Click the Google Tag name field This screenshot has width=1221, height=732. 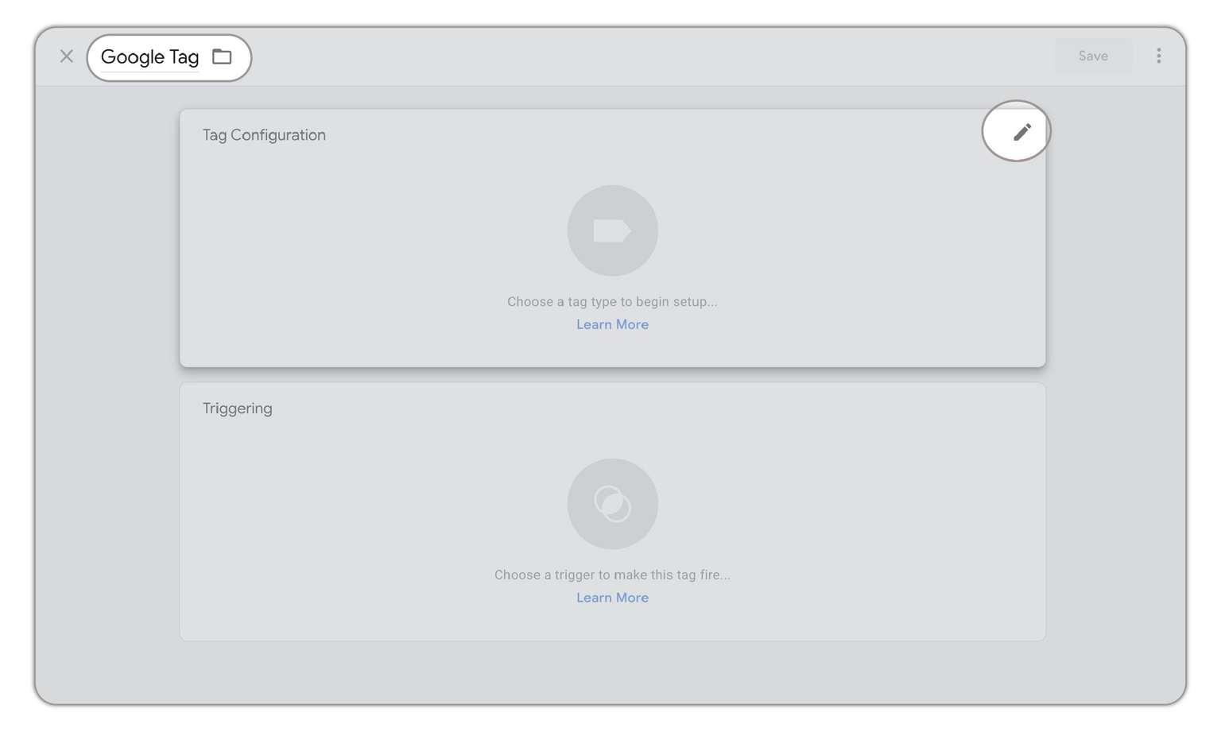[x=150, y=57]
